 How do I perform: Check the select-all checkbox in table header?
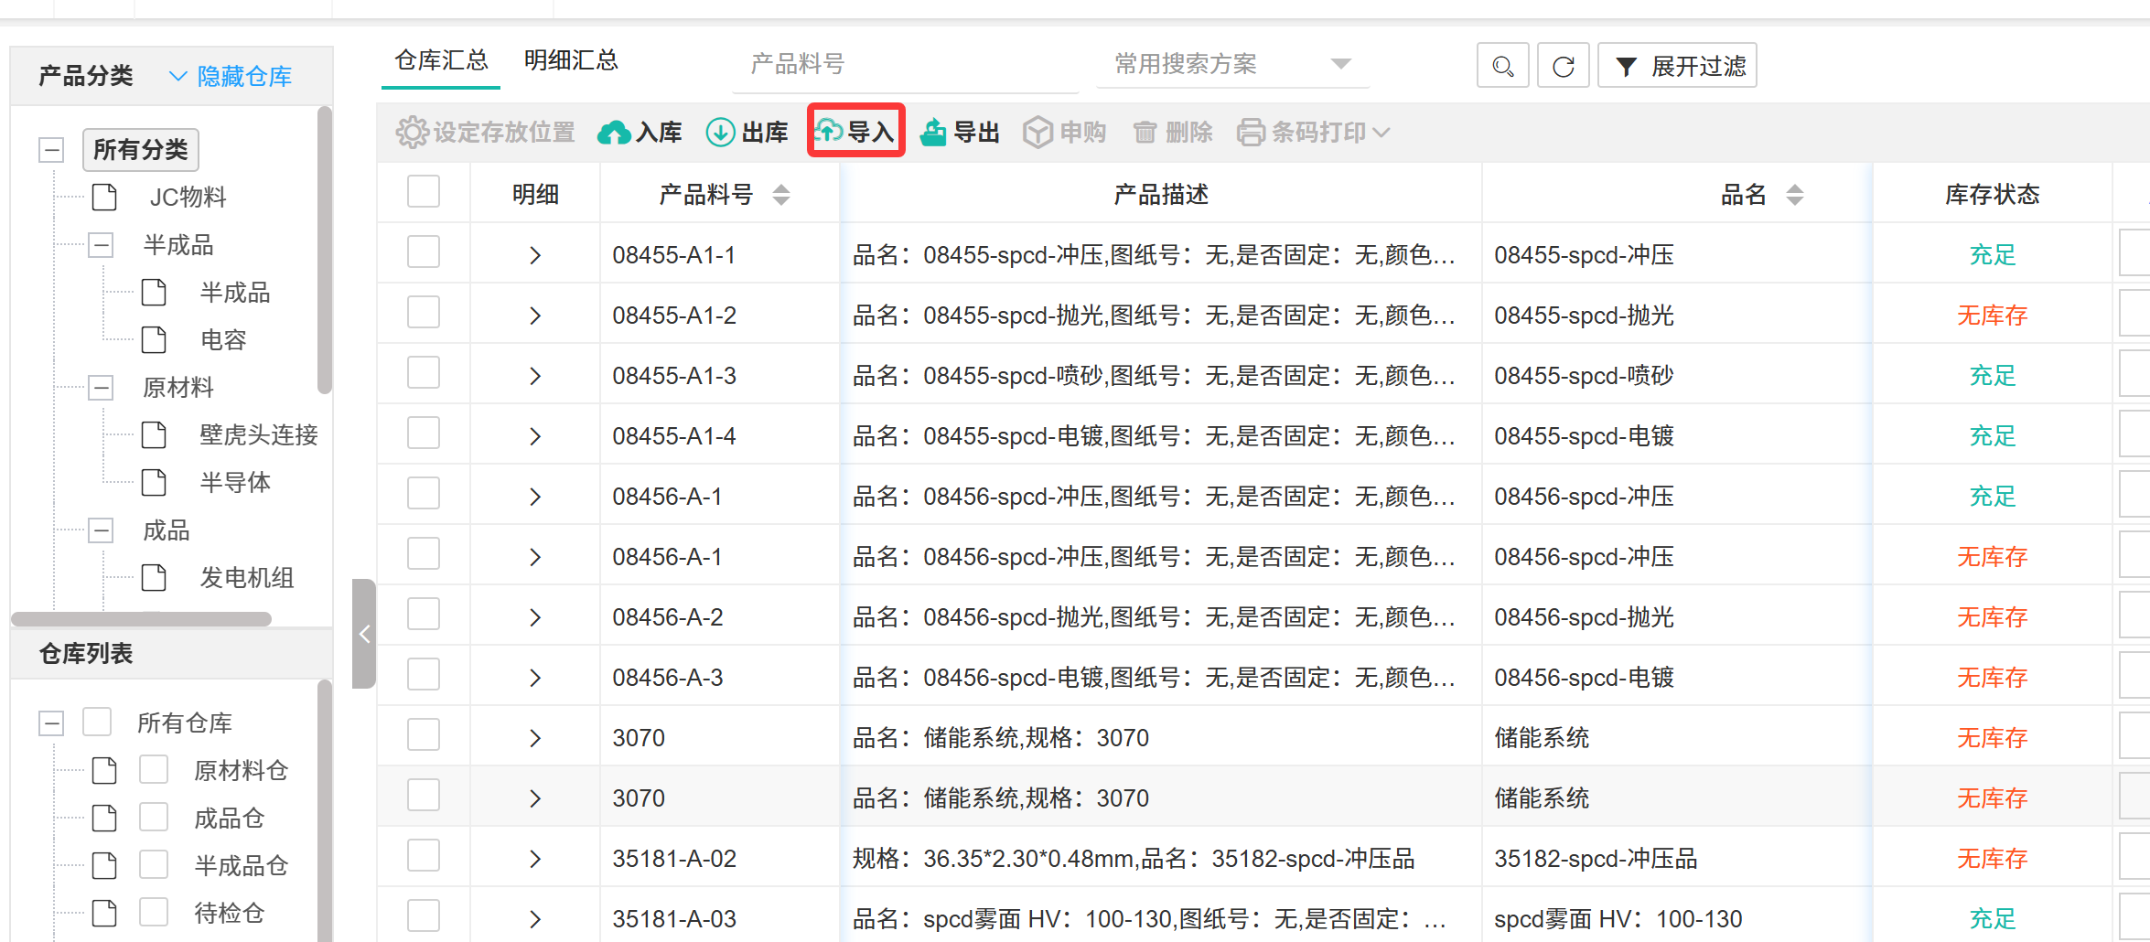tap(424, 192)
